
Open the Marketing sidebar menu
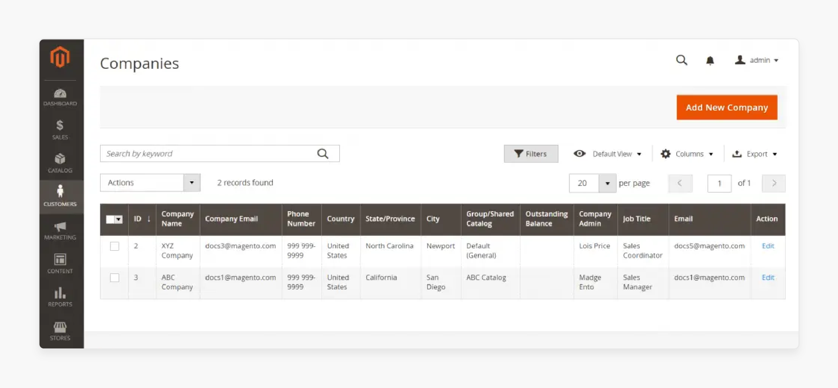(60, 230)
